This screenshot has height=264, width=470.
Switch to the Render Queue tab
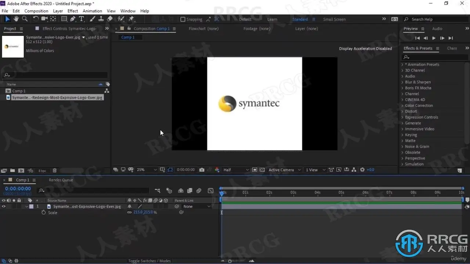click(x=61, y=180)
